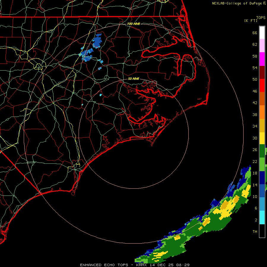Screen dimensions: 267x267
Task: Click the light green 22 K FT swatch
Action: coord(262,164)
